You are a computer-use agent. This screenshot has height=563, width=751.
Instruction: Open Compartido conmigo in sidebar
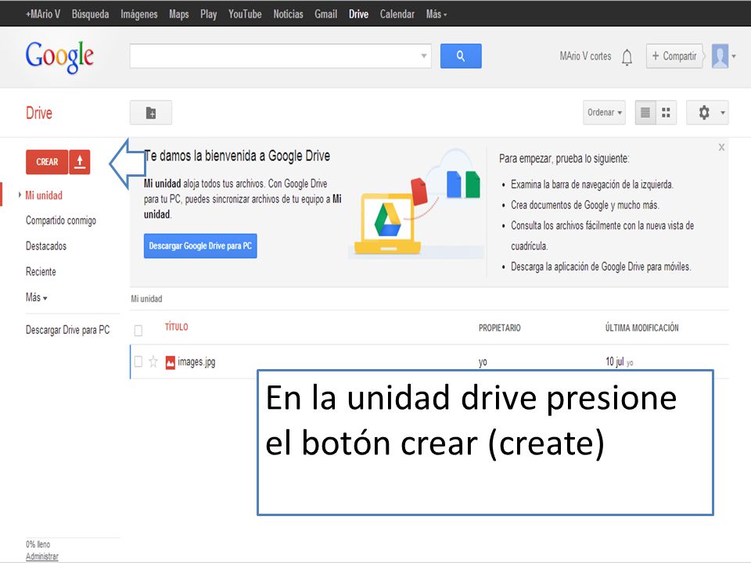[61, 221]
